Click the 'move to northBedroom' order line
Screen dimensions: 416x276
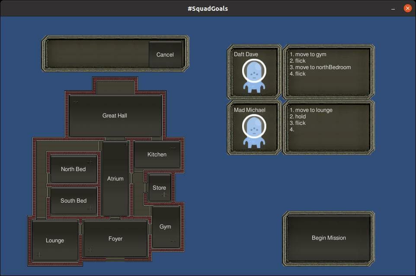tap(320, 67)
